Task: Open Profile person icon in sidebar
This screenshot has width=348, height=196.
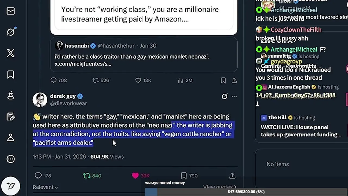Action: pyautogui.click(x=11, y=137)
